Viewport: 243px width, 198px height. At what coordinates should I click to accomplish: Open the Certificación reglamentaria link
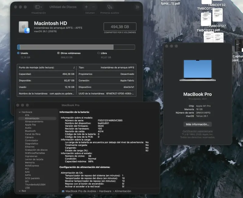tap(197, 131)
